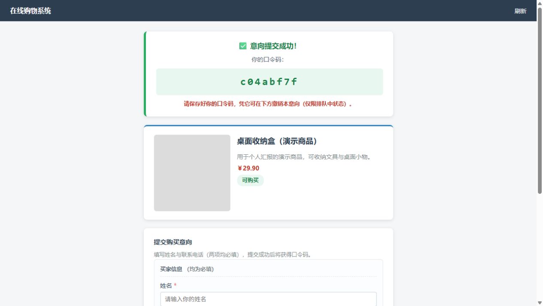Click the product description text
Viewport: 543px width, 306px height.
[x=305, y=157]
